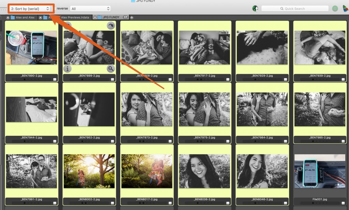Select the _BEN8017-2.jpg color sunset thumbnail
Image resolution: width=349 pixels, height=210 pixels.
(x=147, y=171)
